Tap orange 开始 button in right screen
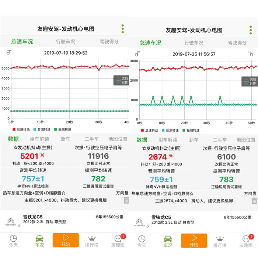The image size is (258, 258). point(194,241)
